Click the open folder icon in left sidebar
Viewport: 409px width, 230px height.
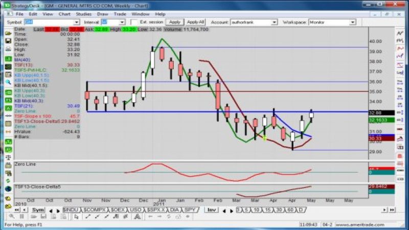coord(8,33)
